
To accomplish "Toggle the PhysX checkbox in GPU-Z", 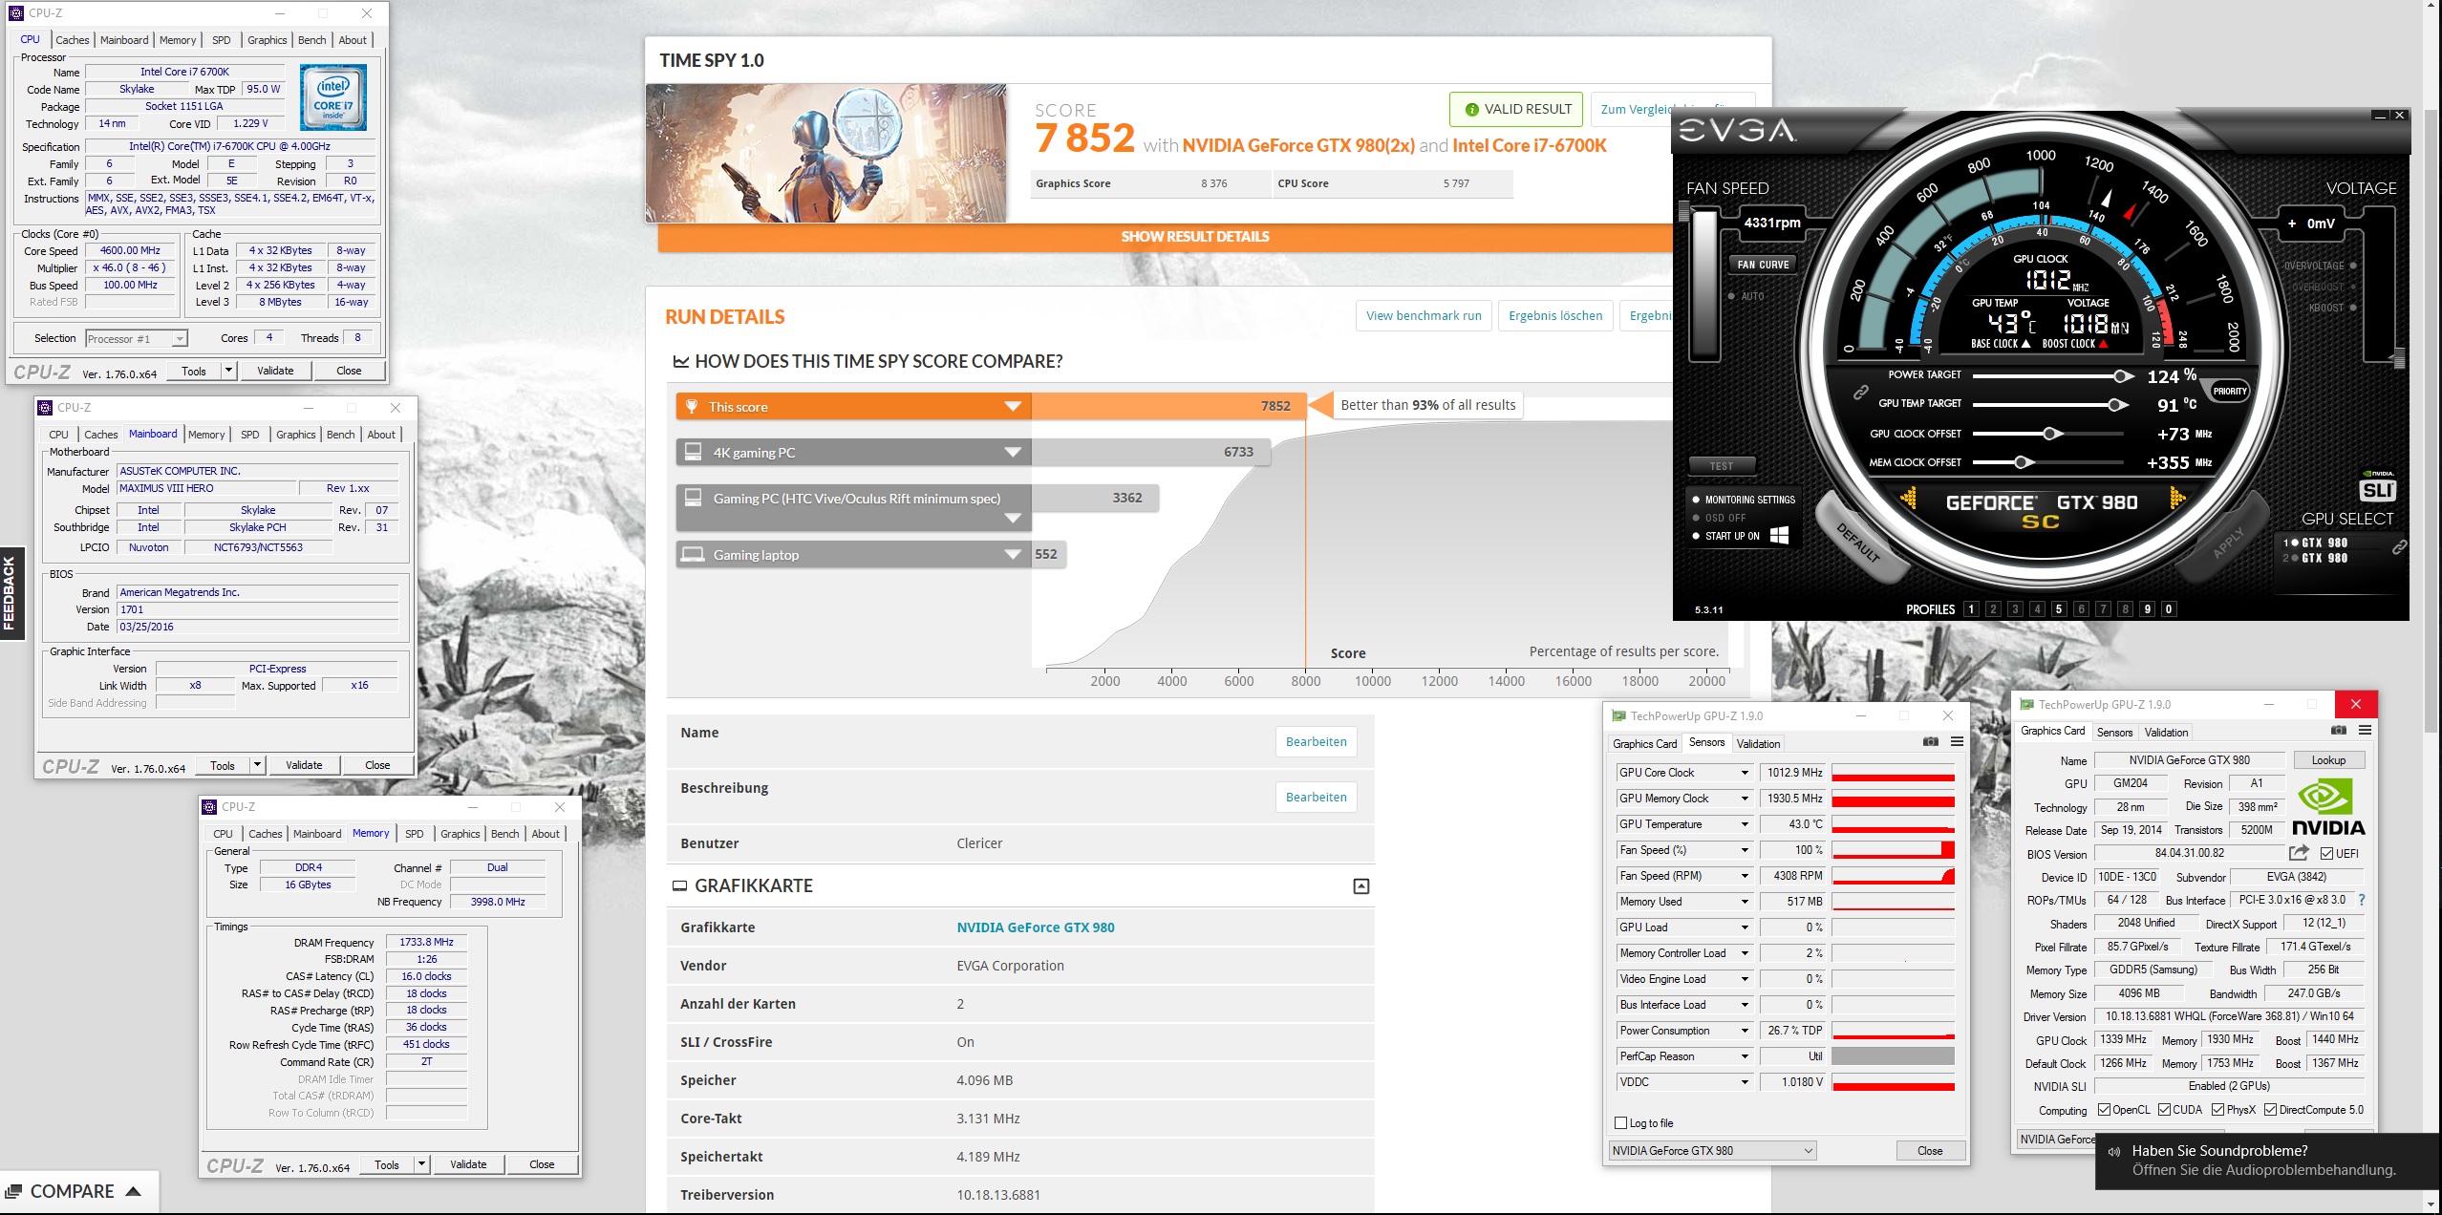I will click(2217, 1110).
